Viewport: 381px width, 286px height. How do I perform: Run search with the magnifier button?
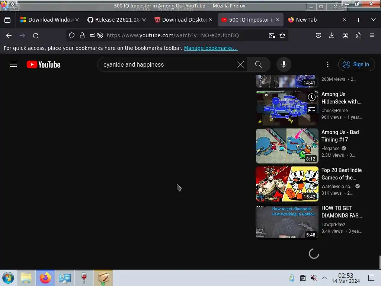click(259, 64)
